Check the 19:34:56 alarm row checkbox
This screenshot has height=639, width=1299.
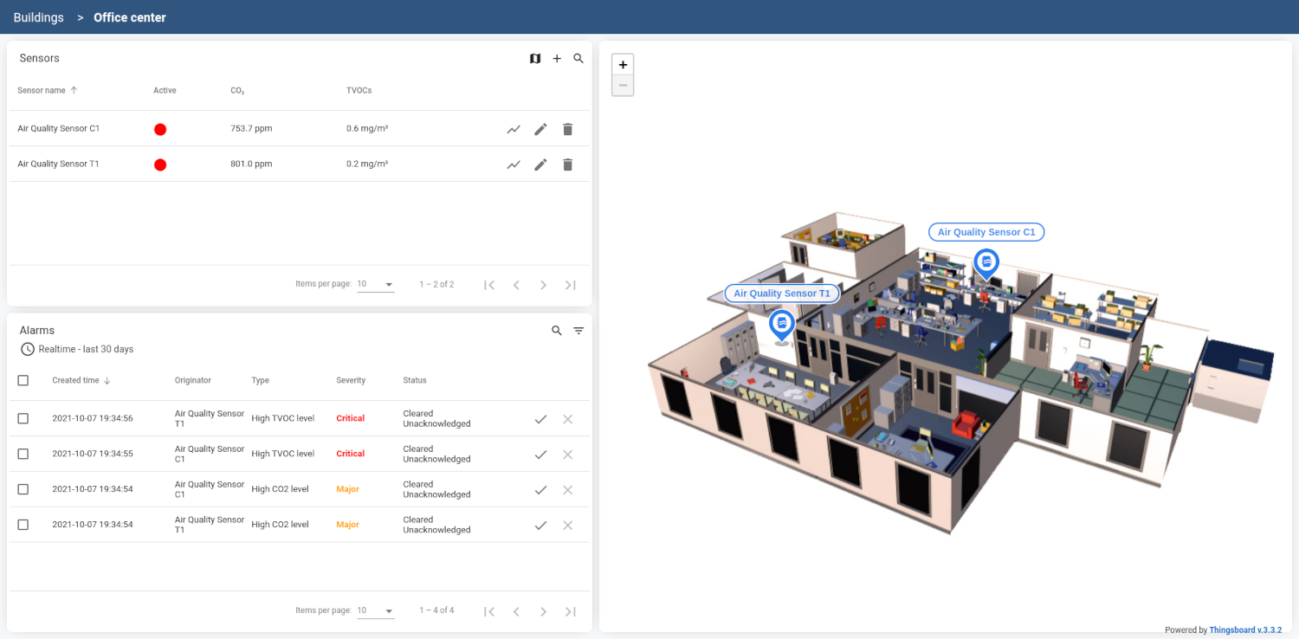[x=23, y=418]
